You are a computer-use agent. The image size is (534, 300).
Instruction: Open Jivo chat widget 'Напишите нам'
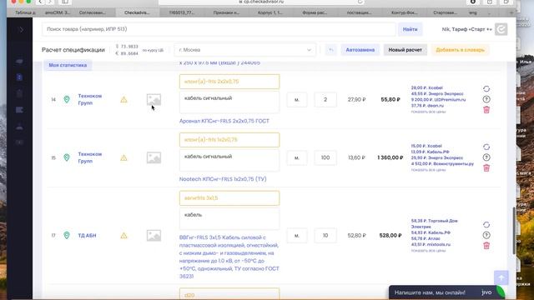click(x=446, y=292)
